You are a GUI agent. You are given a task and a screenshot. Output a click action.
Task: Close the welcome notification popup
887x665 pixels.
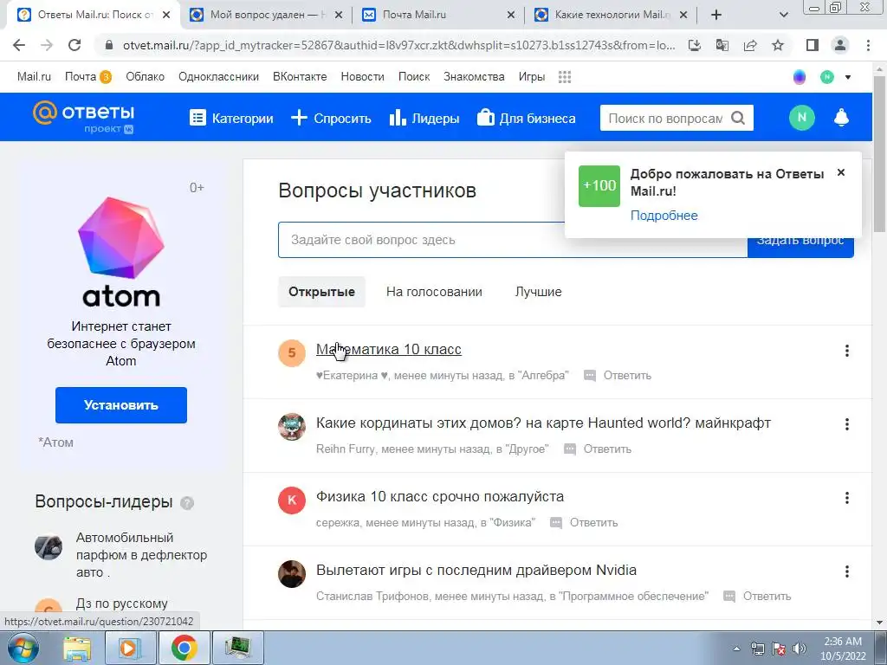click(x=841, y=172)
